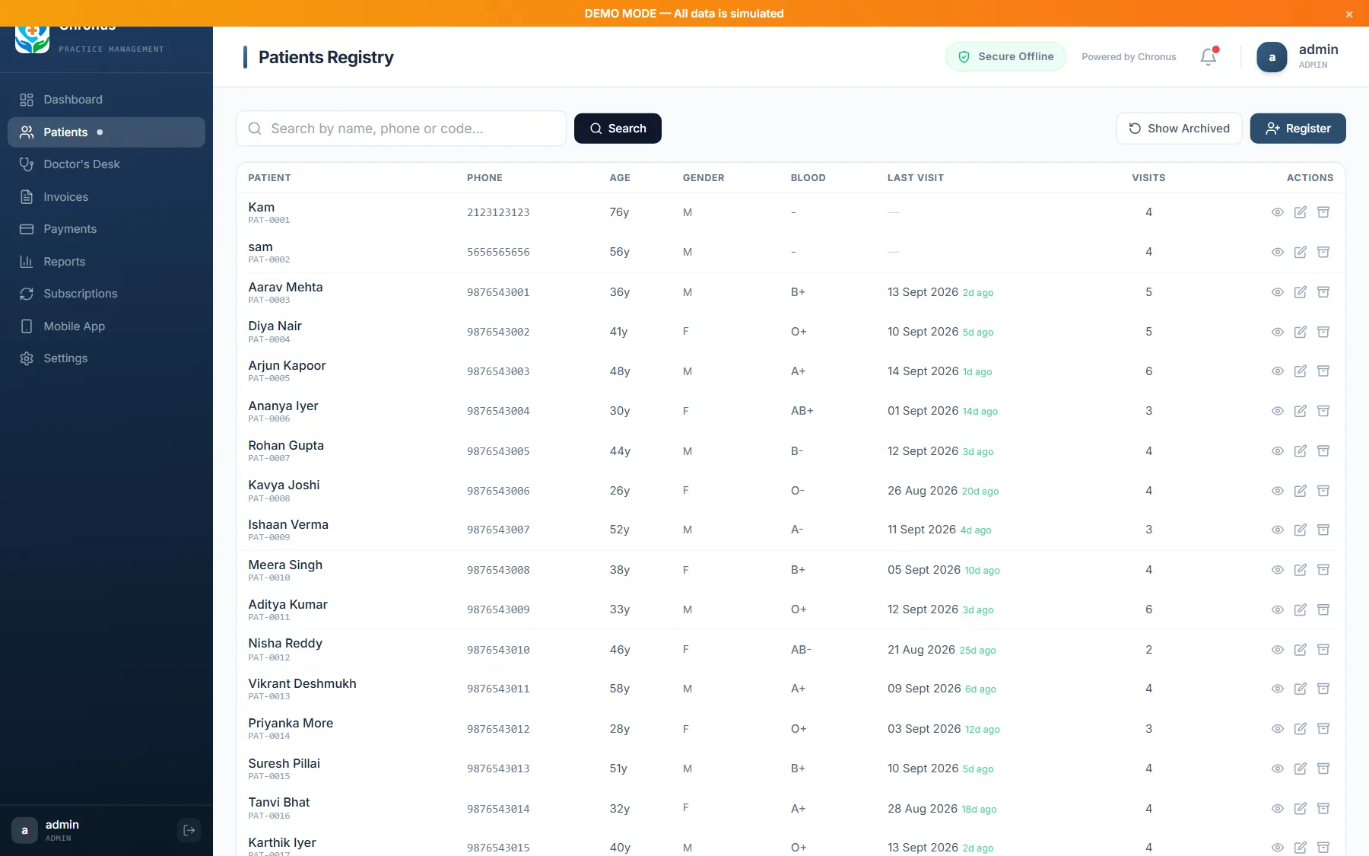View Vikrant Deshmukh's details
This screenshot has height=856, width=1369.
(x=1278, y=689)
